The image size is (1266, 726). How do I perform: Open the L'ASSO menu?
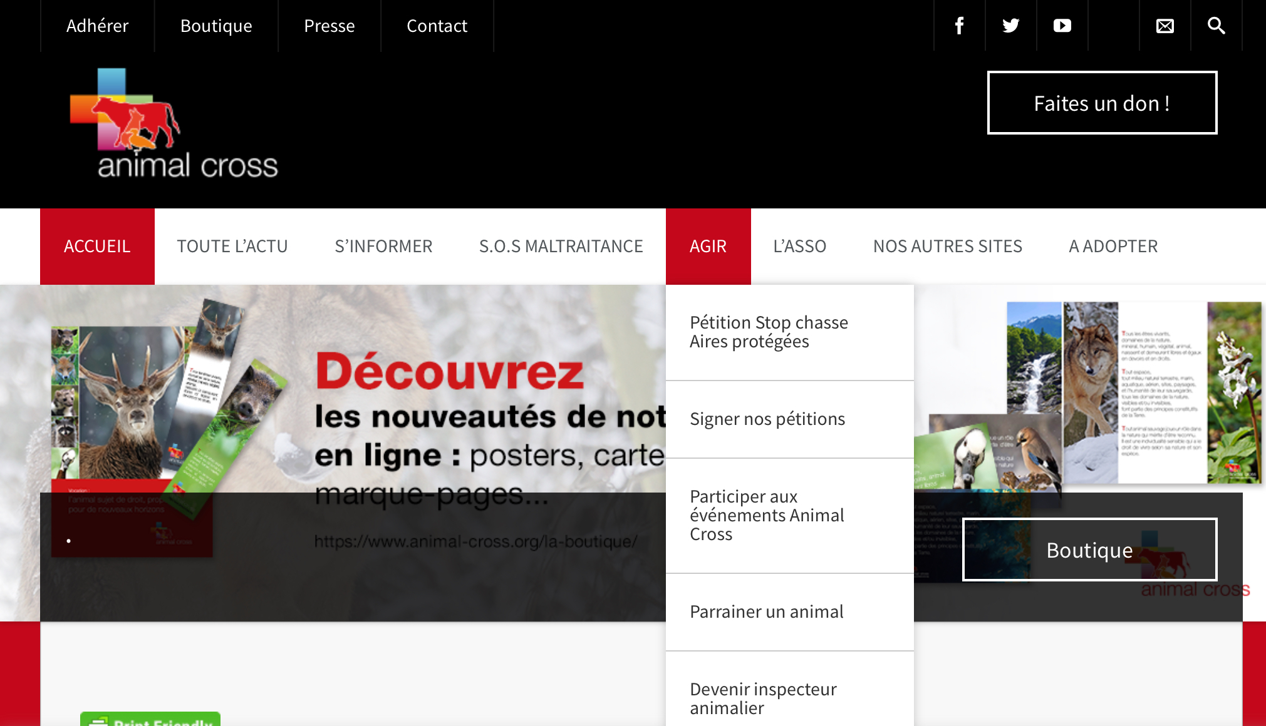pyautogui.click(x=799, y=246)
